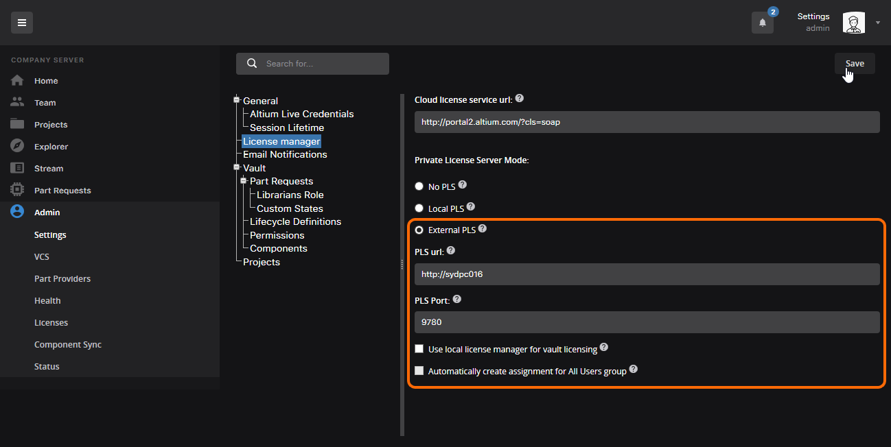The width and height of the screenshot is (891, 447).
Task: Open the Explorer compass icon
Action: 17,147
